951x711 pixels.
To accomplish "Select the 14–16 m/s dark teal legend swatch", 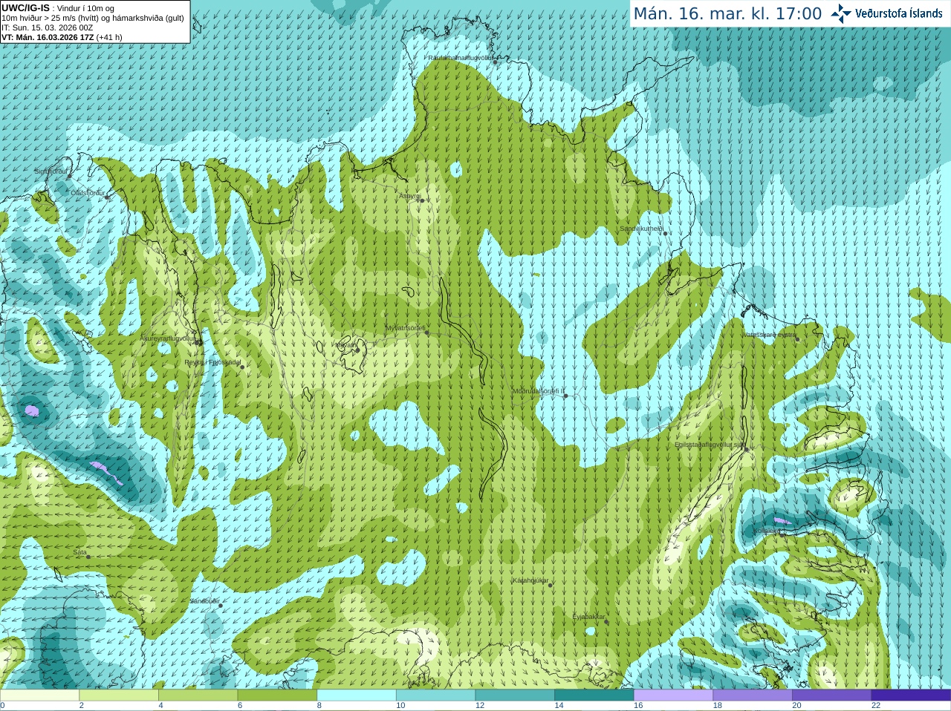I will click(x=594, y=695).
